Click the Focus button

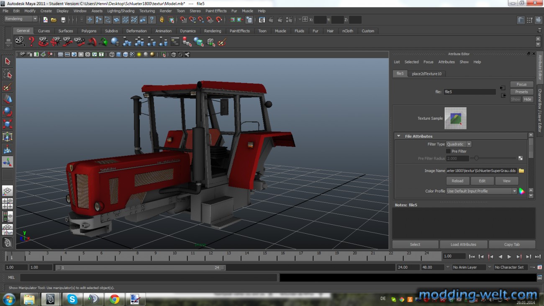pos(521,84)
